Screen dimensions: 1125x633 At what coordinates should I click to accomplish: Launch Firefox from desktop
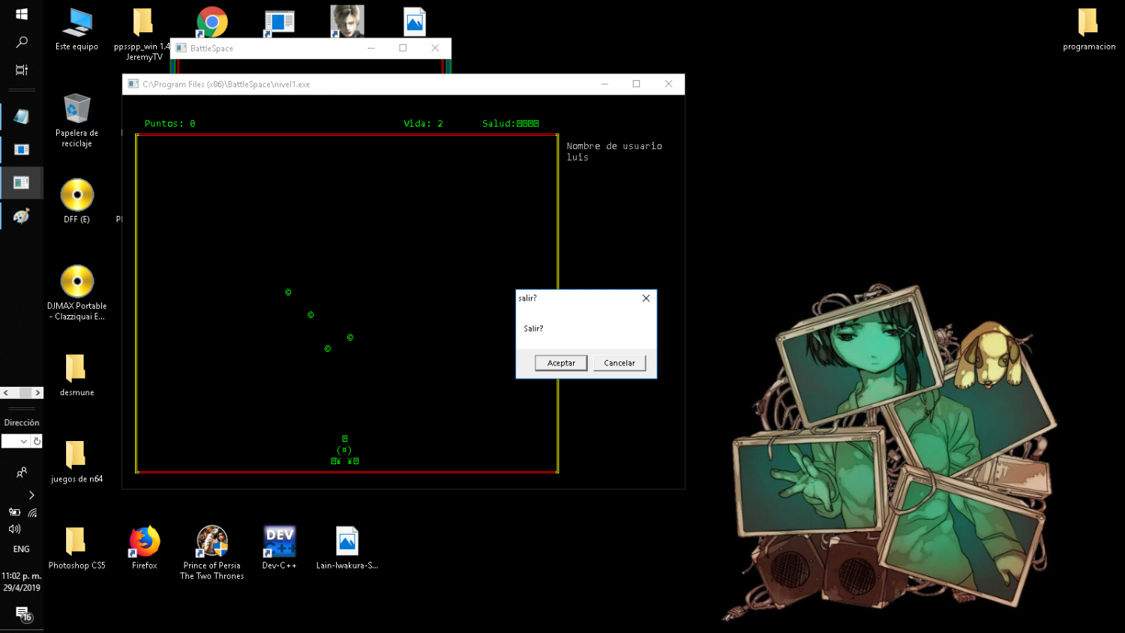(x=145, y=547)
